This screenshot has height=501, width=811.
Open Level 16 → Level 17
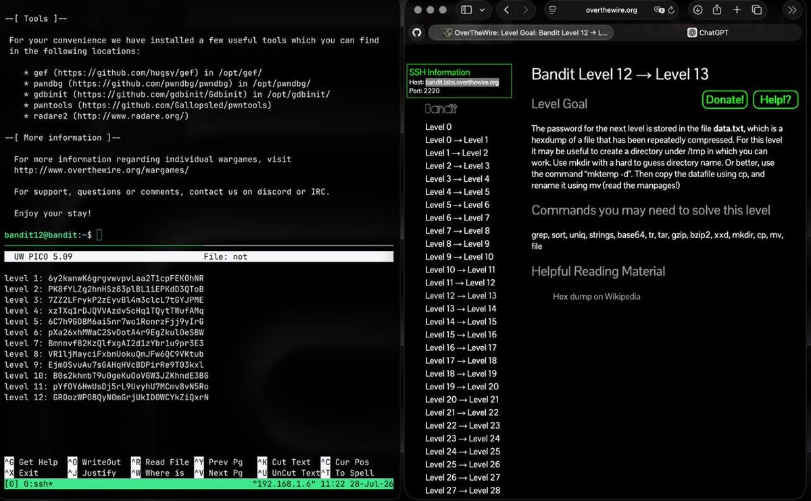click(461, 348)
